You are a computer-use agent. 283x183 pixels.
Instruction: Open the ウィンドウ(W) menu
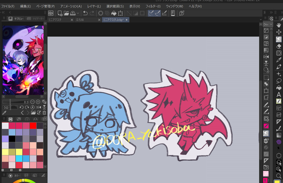[175, 6]
